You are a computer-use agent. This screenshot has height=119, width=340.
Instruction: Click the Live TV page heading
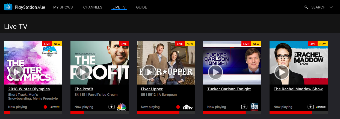point(16,27)
